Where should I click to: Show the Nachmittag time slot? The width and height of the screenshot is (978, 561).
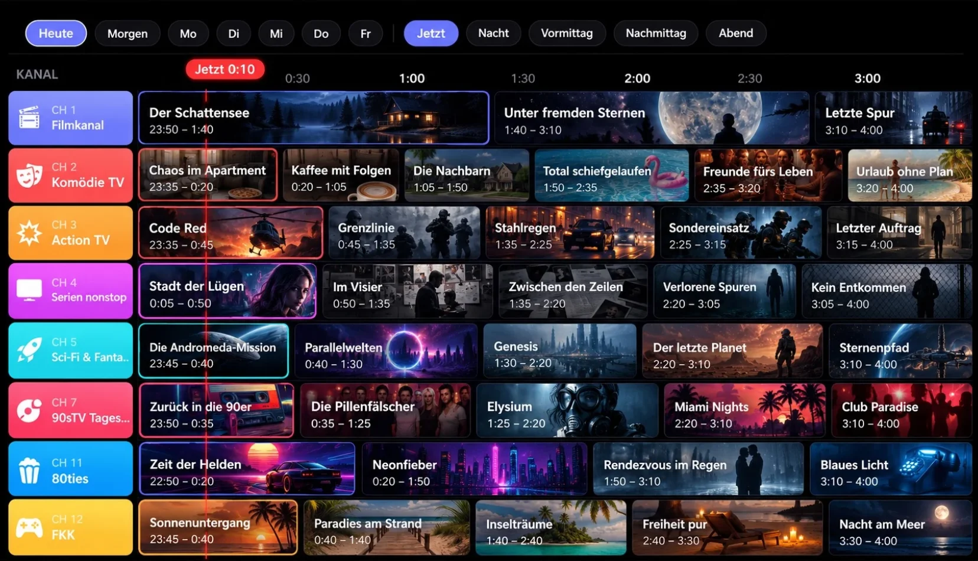tap(656, 33)
